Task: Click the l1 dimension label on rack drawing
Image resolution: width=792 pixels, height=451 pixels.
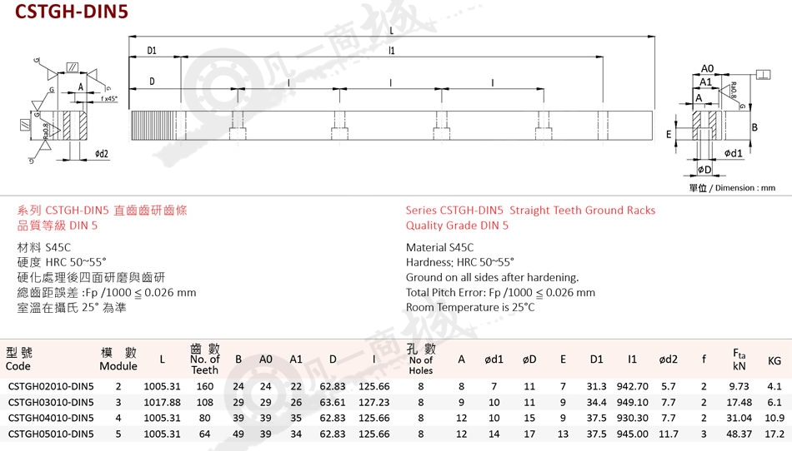Action: (x=392, y=51)
